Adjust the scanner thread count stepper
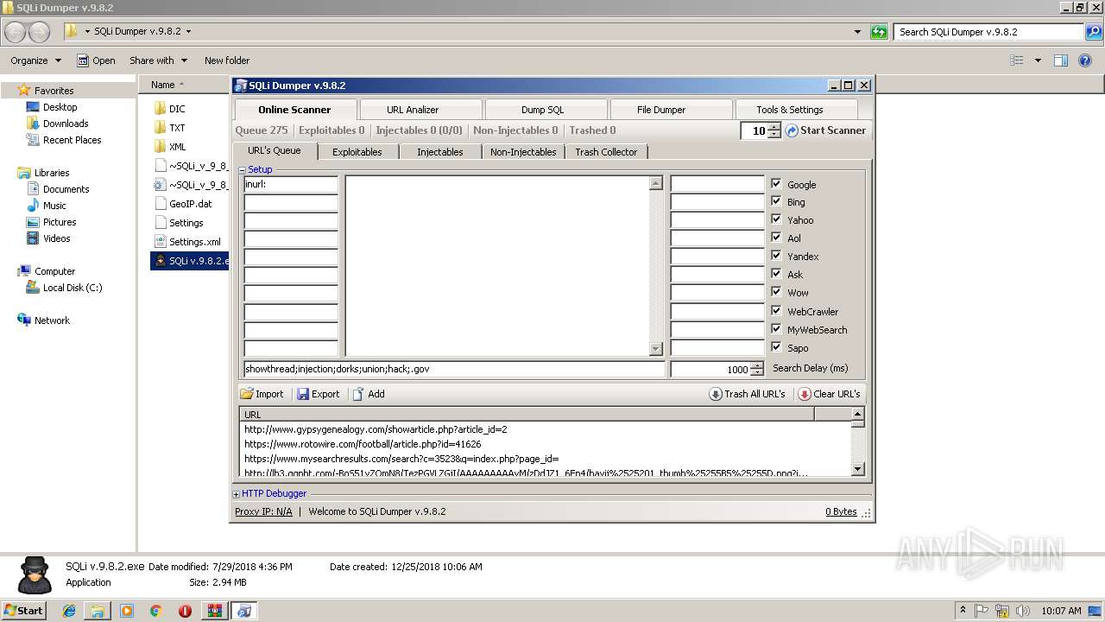 (774, 130)
